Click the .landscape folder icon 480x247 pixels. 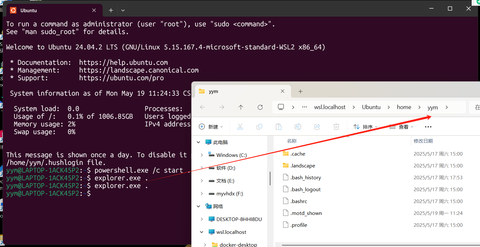click(286, 166)
